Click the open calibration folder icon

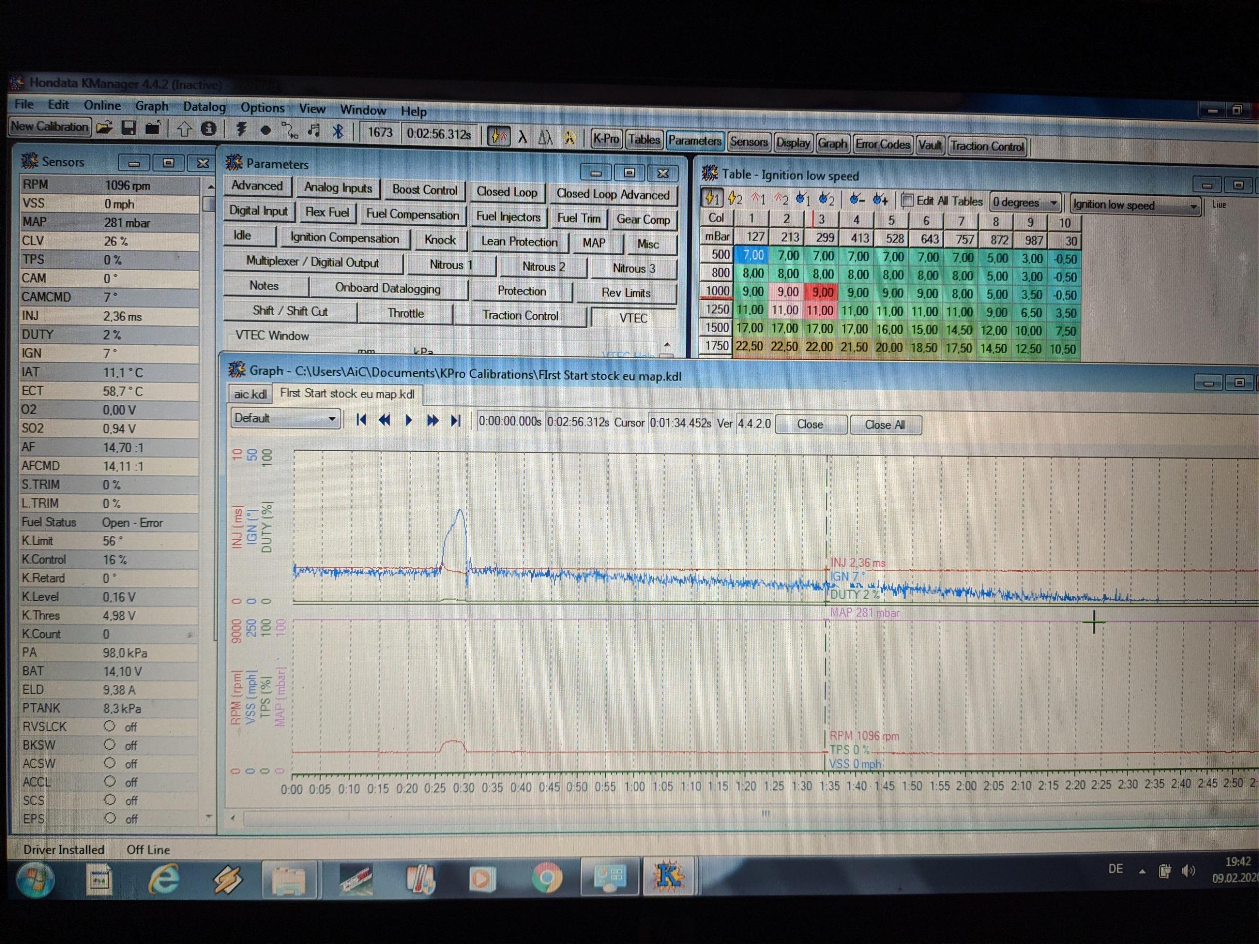click(x=104, y=128)
